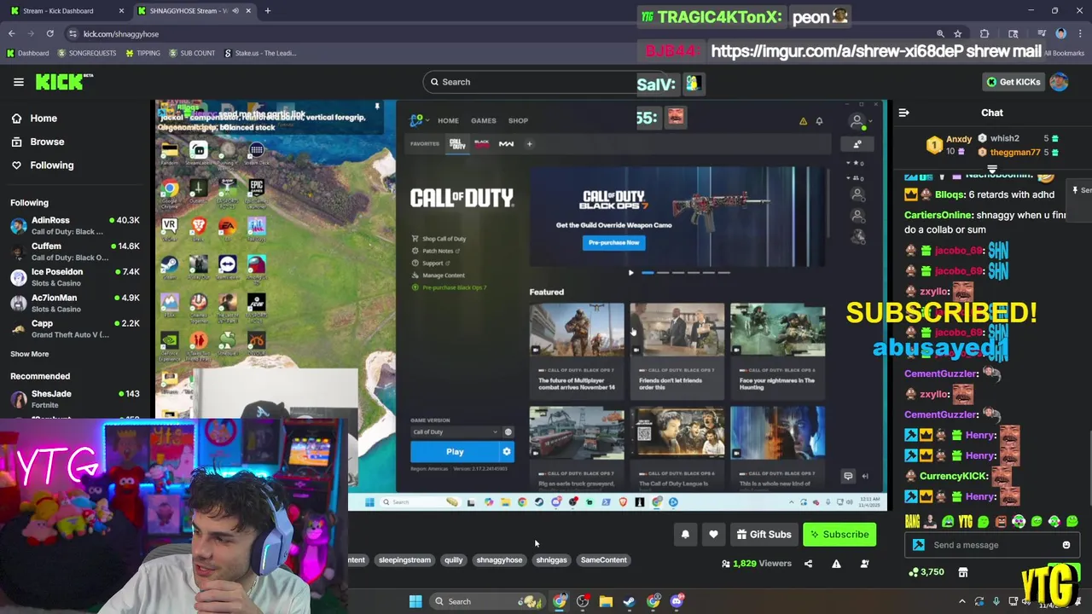Turn on stream notifications bell
The width and height of the screenshot is (1092, 614).
[685, 535]
